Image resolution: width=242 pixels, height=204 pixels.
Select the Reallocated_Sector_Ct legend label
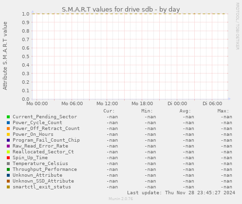click(43, 152)
